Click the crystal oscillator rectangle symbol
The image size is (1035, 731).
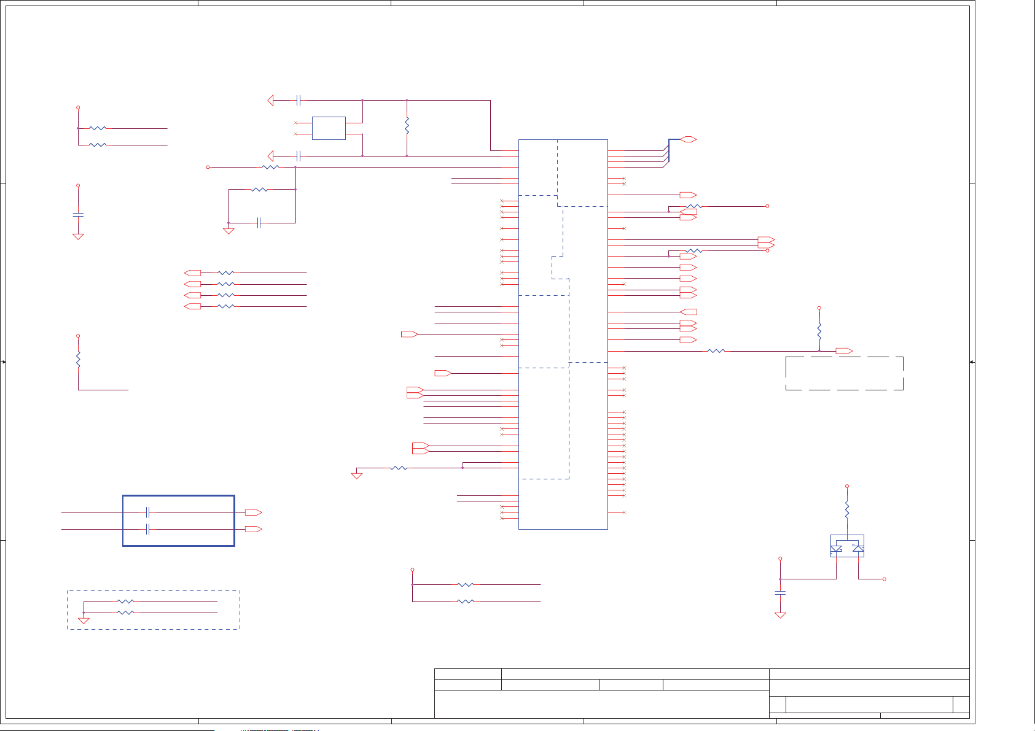pyautogui.click(x=329, y=128)
